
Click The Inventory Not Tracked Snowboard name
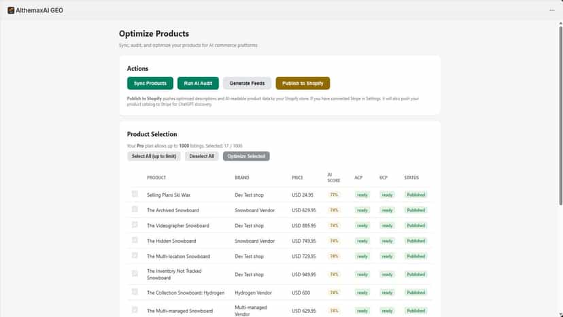(174, 274)
